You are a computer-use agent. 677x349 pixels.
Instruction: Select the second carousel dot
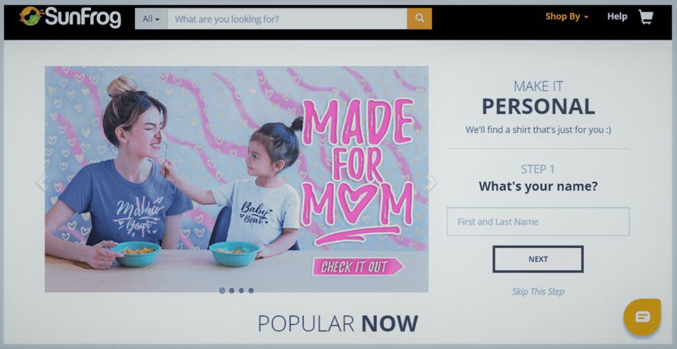(x=232, y=291)
